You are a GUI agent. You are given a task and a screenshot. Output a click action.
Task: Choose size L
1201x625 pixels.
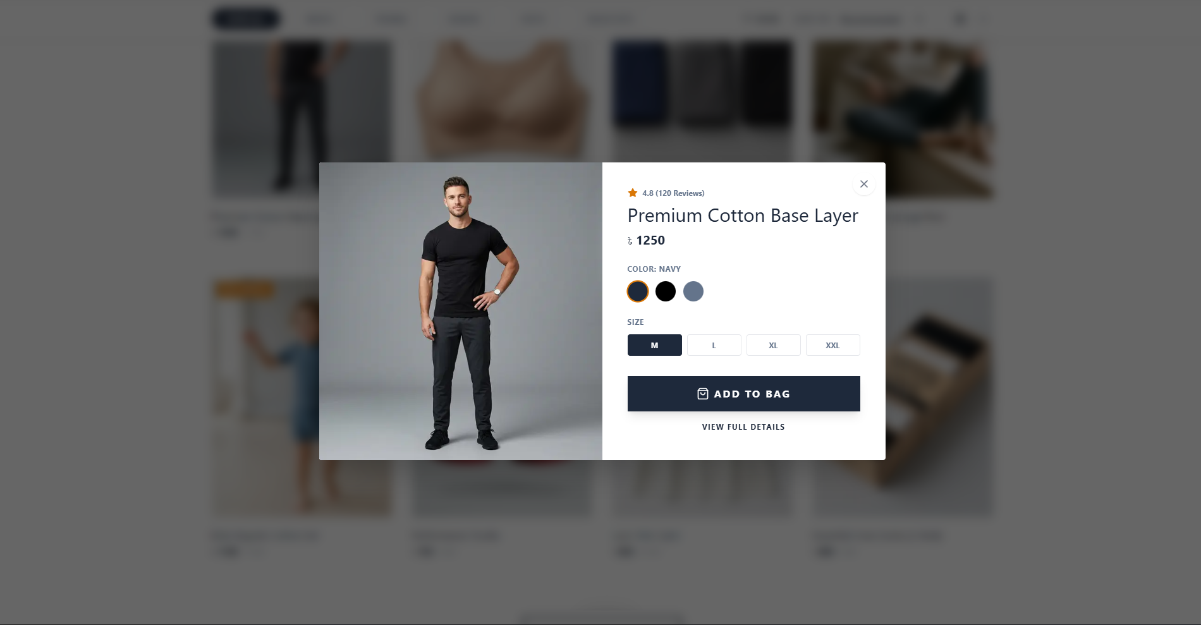click(x=714, y=345)
